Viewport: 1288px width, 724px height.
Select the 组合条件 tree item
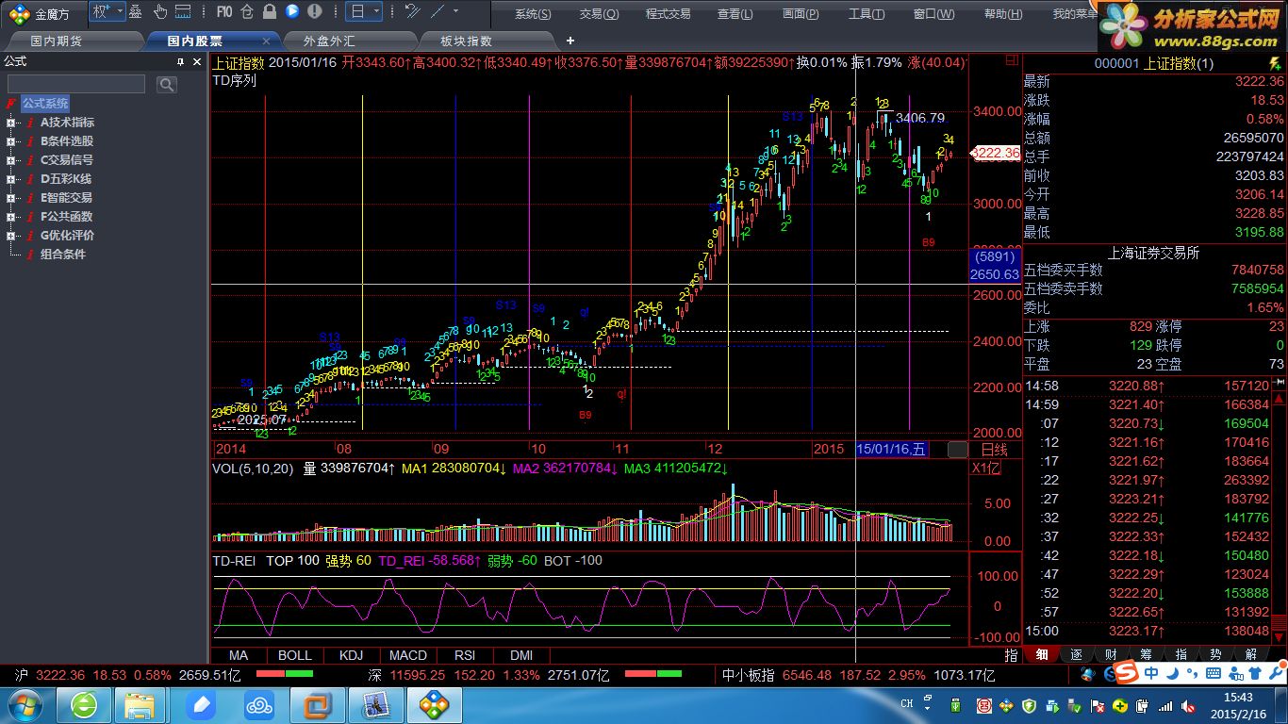63,255
